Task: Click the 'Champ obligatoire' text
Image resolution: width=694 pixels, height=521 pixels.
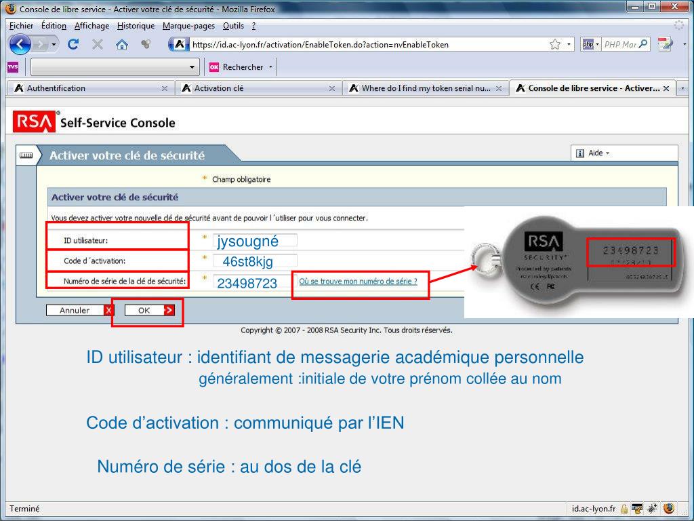Action: coord(241,179)
